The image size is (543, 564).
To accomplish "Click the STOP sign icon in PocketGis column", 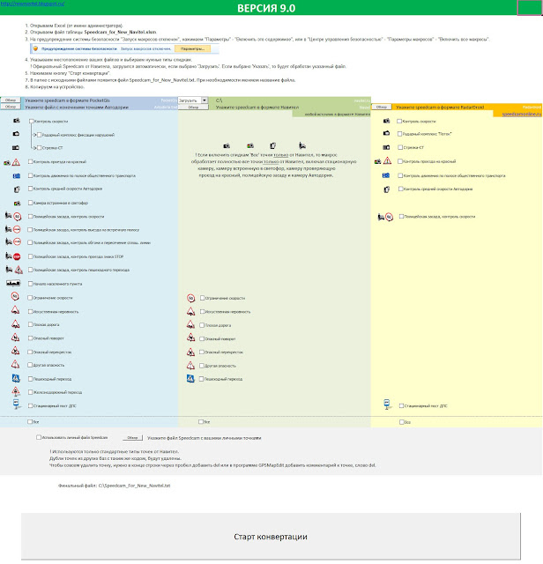I will pos(17,256).
